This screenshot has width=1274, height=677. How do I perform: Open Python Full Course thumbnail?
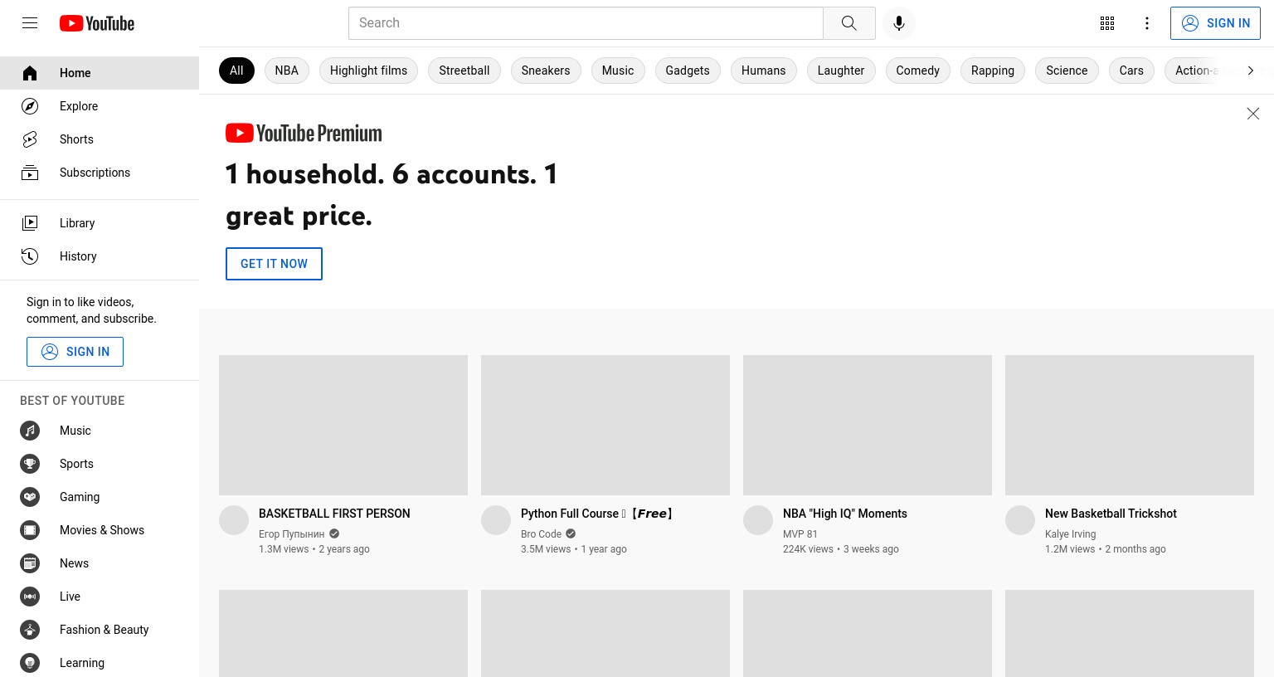605,426
